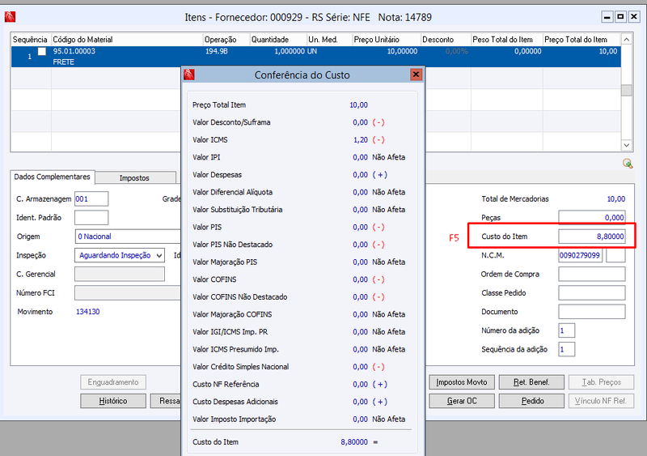Screen dimensions: 647x456
Task: Click the red app icon in Itens title bar
Action: tap(10, 17)
